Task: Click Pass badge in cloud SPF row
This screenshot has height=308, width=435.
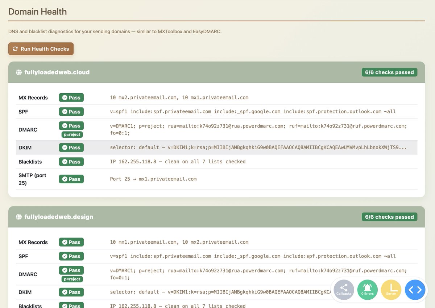Action: (x=71, y=112)
